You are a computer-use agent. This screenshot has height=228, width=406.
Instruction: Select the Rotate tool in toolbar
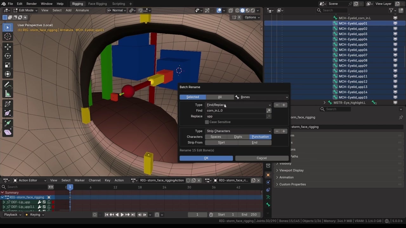(x=8, y=56)
